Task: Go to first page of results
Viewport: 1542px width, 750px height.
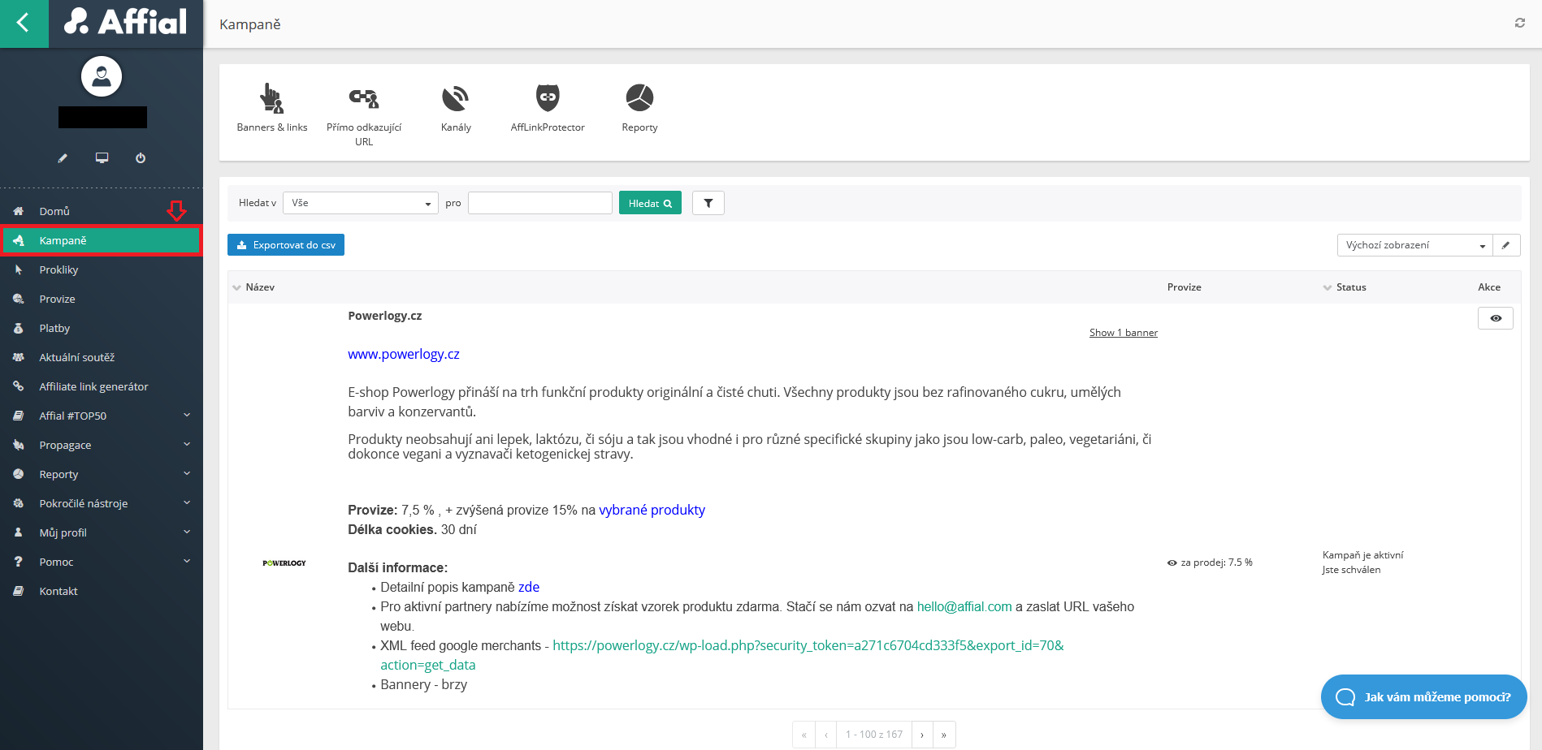Action: [803, 735]
